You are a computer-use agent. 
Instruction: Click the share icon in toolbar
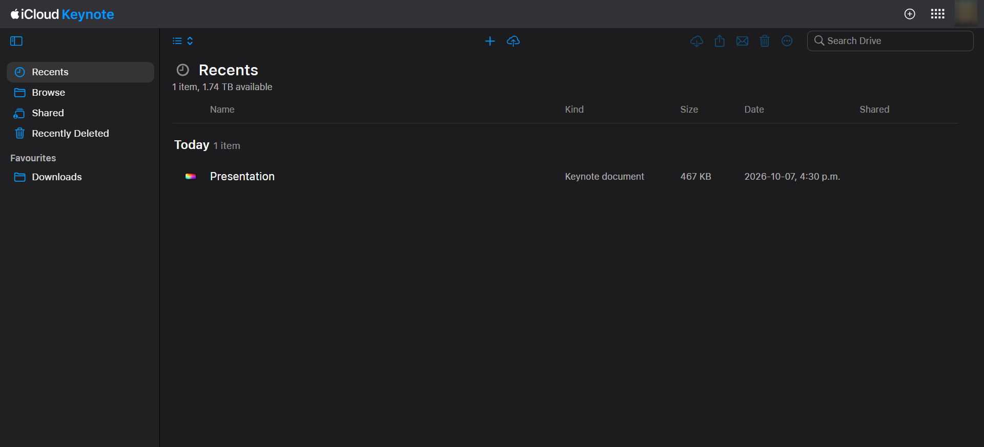point(720,41)
